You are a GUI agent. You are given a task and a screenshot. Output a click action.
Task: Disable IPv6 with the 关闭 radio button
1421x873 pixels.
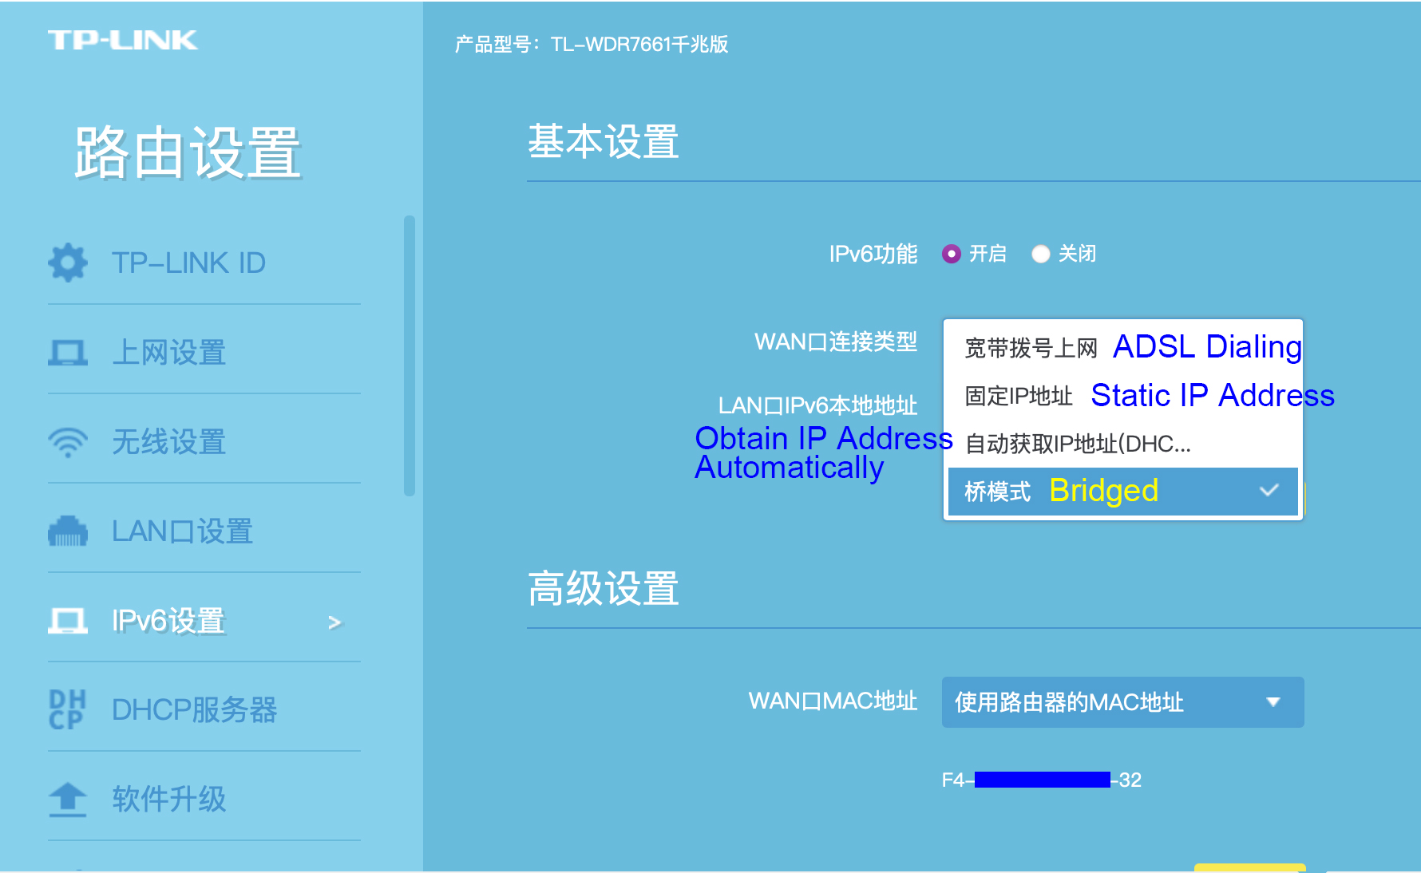coord(1040,254)
